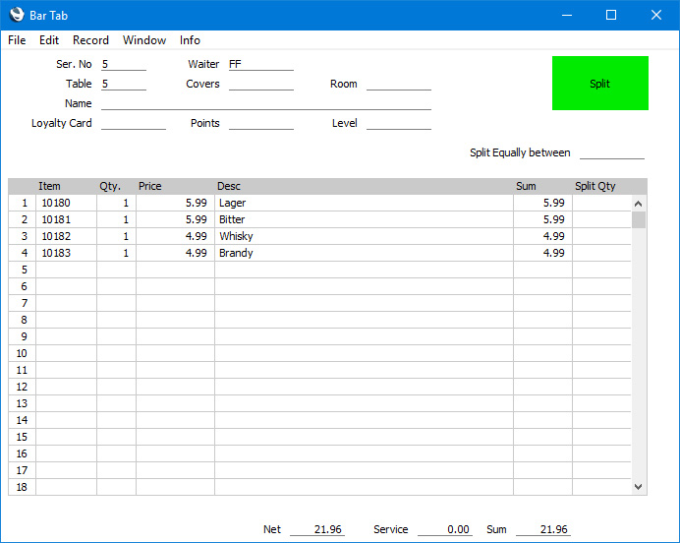
Task: Close the Bar Tab window
Action: coord(656,15)
